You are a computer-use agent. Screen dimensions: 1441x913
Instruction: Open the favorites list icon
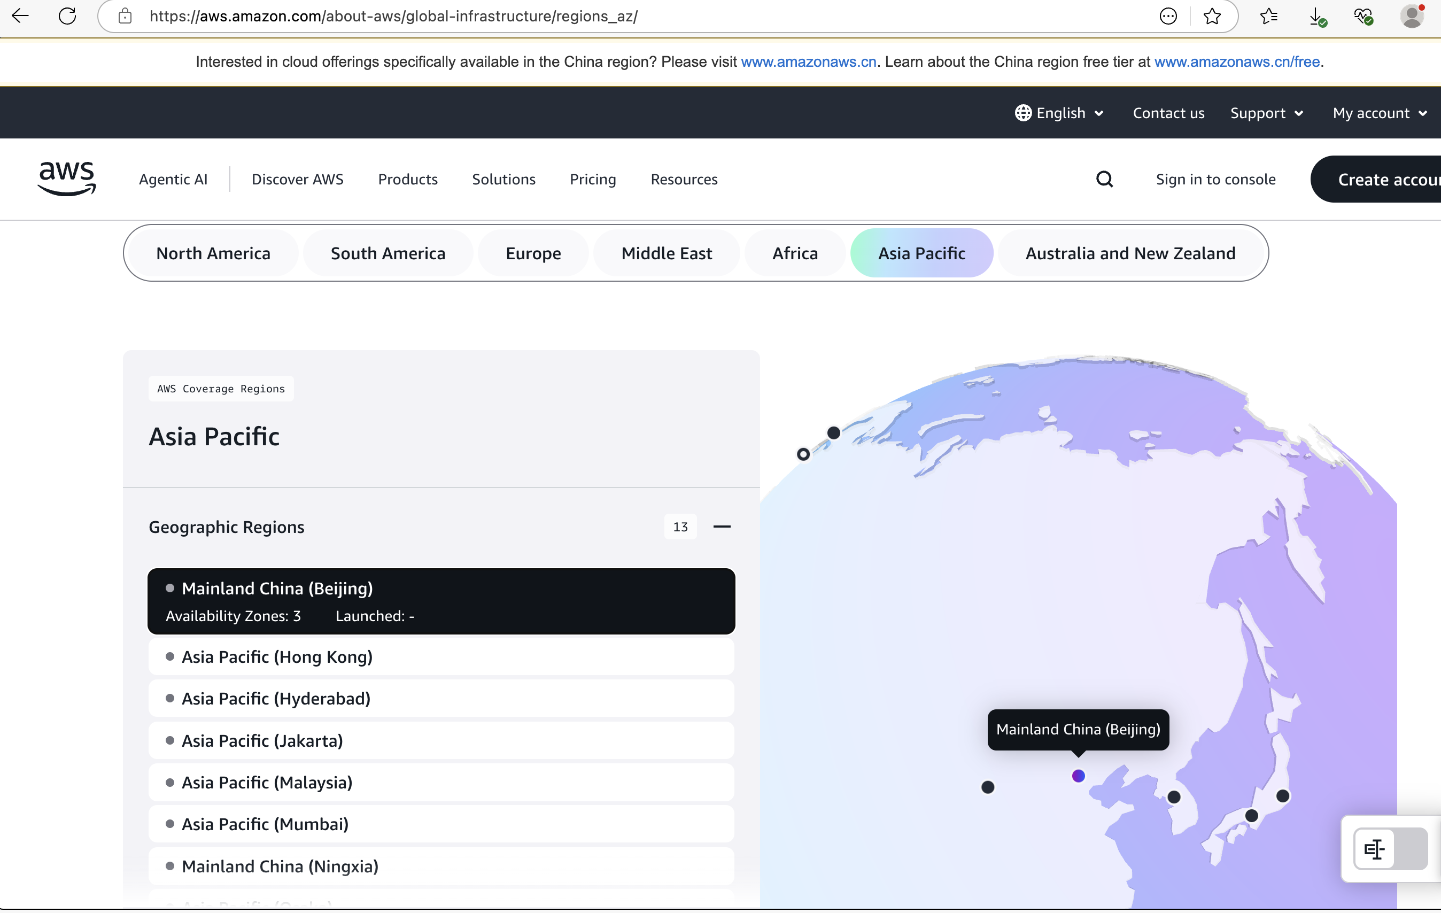pos(1269,16)
